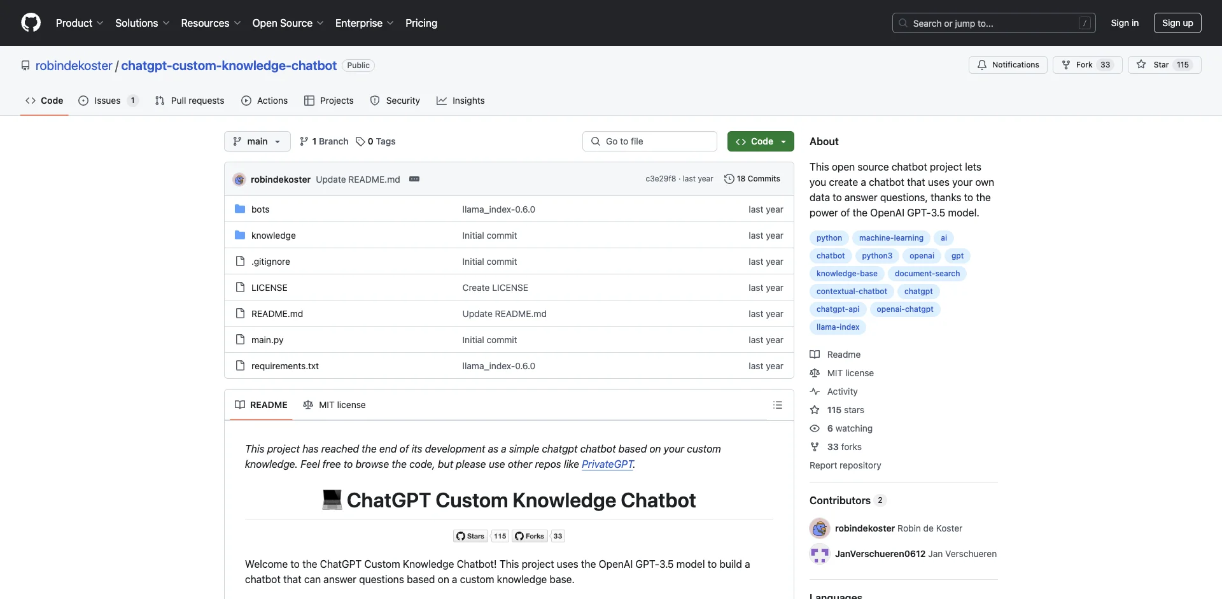Open the Open Source dropdown menu
The image size is (1222, 599).
(x=288, y=23)
